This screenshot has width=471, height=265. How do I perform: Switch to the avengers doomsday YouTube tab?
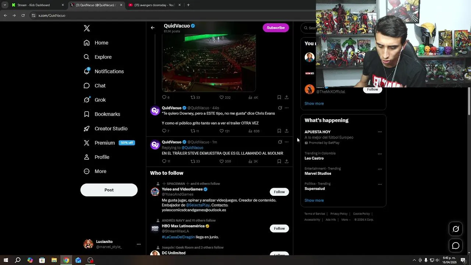[155, 5]
